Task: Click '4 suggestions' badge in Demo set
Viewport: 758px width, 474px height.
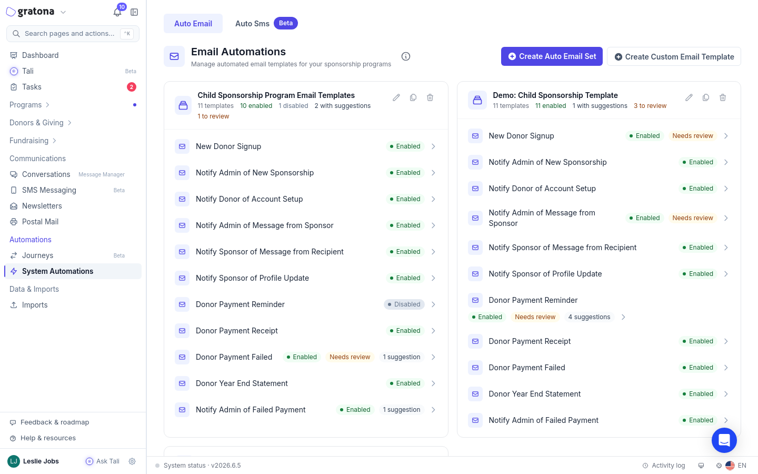Action: coord(590,317)
